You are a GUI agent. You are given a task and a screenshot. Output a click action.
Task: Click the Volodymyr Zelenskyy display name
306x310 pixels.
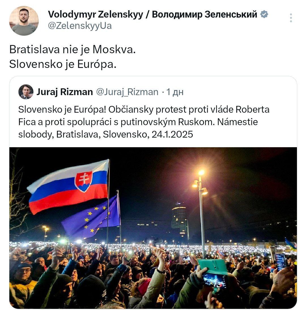(95, 14)
